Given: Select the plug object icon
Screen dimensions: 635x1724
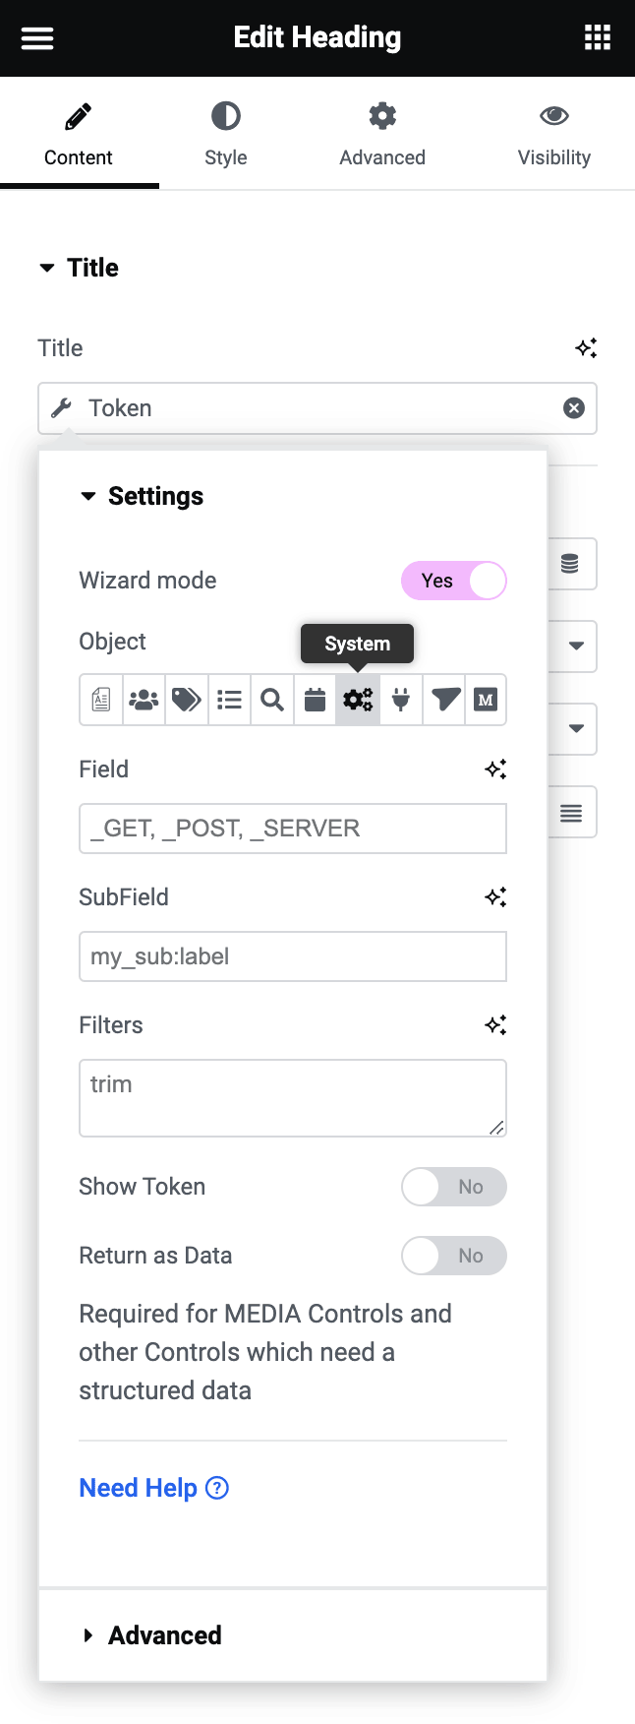Looking at the screenshot, I should [x=401, y=700].
